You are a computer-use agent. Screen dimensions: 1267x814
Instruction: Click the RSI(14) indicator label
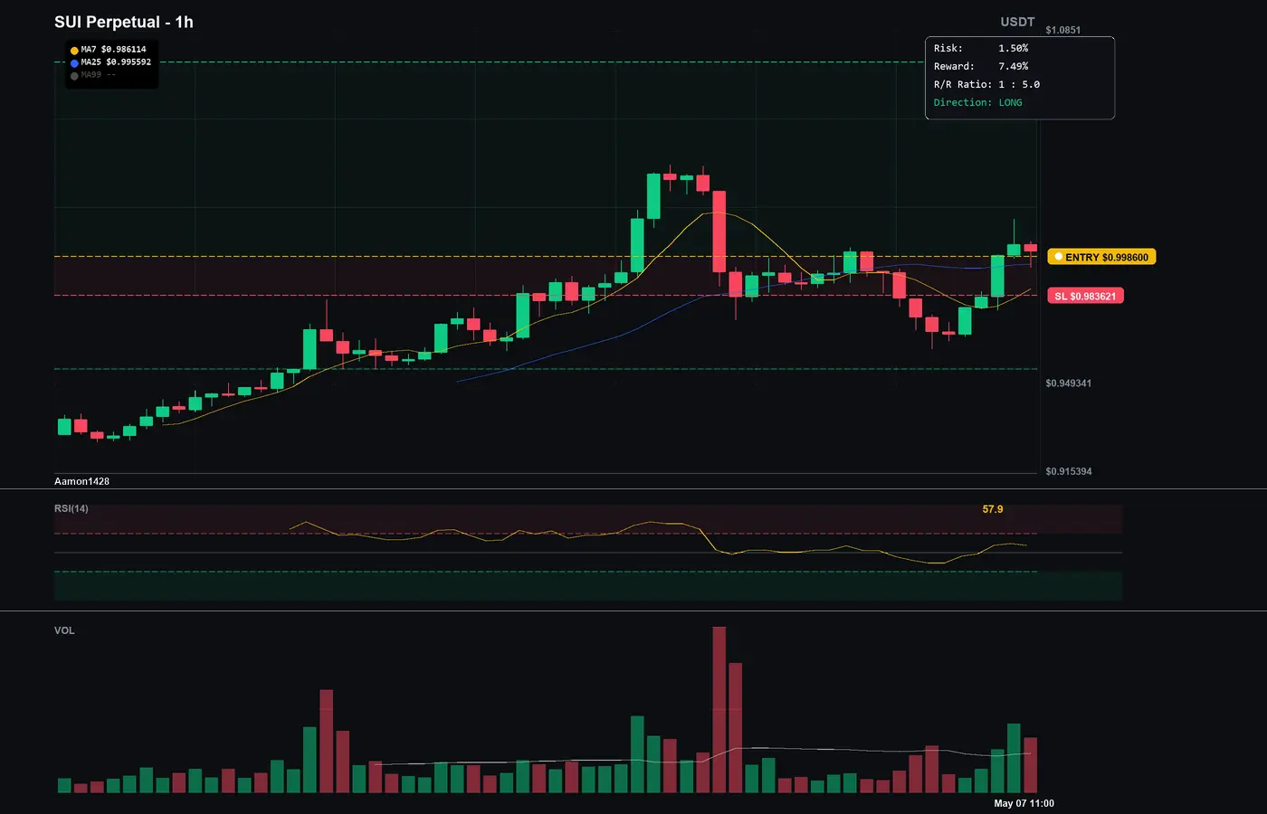pos(71,508)
